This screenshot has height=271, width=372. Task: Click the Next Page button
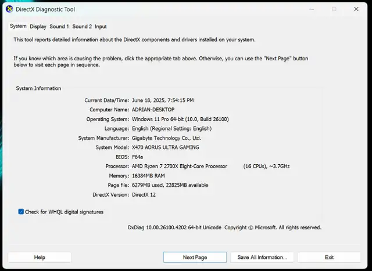coord(195,257)
